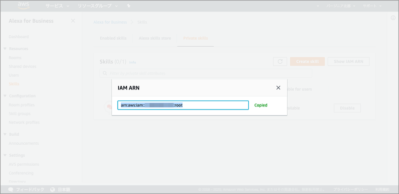The height and width of the screenshot is (194, 399).
Task: Open the サポート dropdown
Action: point(372,6)
